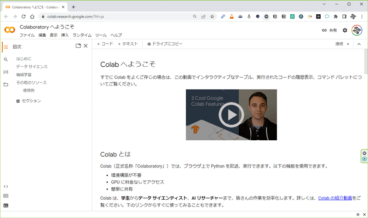
Task: Click ドライブにコピー button
Action: [x=165, y=44]
